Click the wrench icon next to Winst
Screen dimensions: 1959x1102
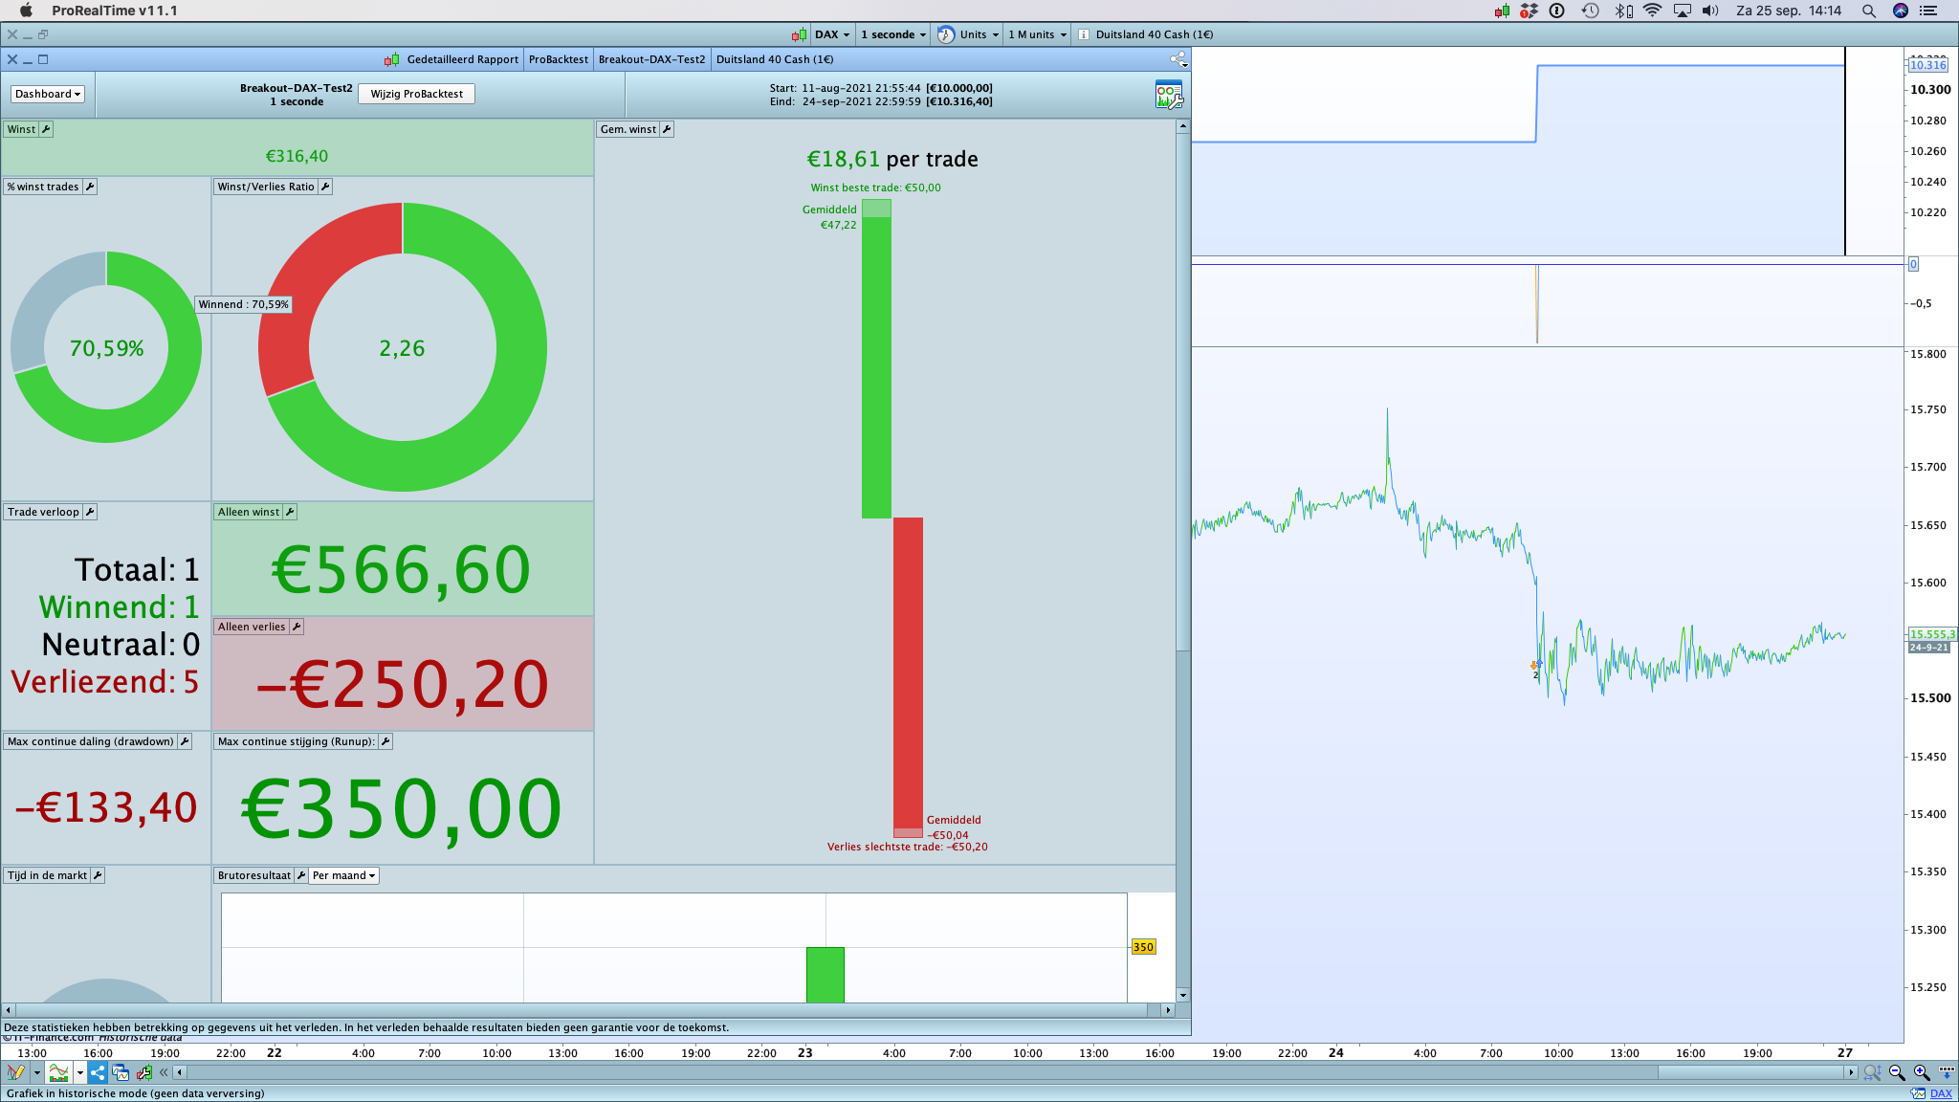pos(45,129)
